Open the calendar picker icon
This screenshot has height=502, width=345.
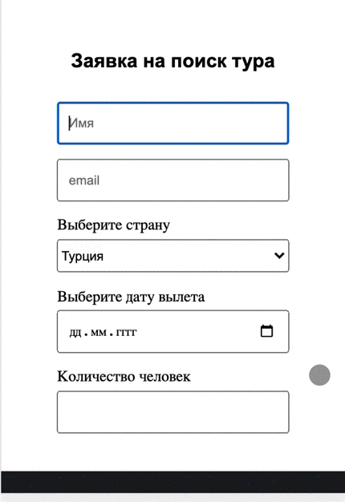pos(266,331)
